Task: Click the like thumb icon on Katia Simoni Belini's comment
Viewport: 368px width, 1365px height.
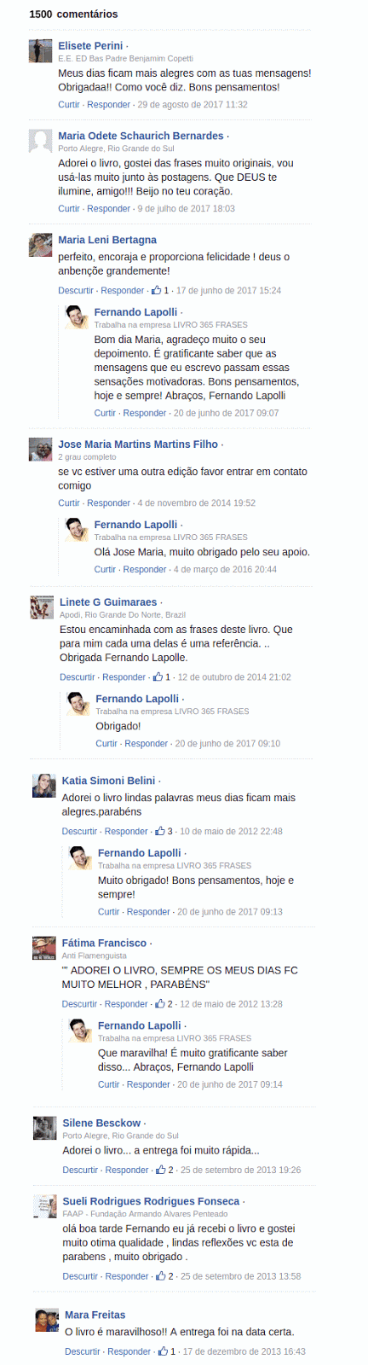Action: coord(160,831)
